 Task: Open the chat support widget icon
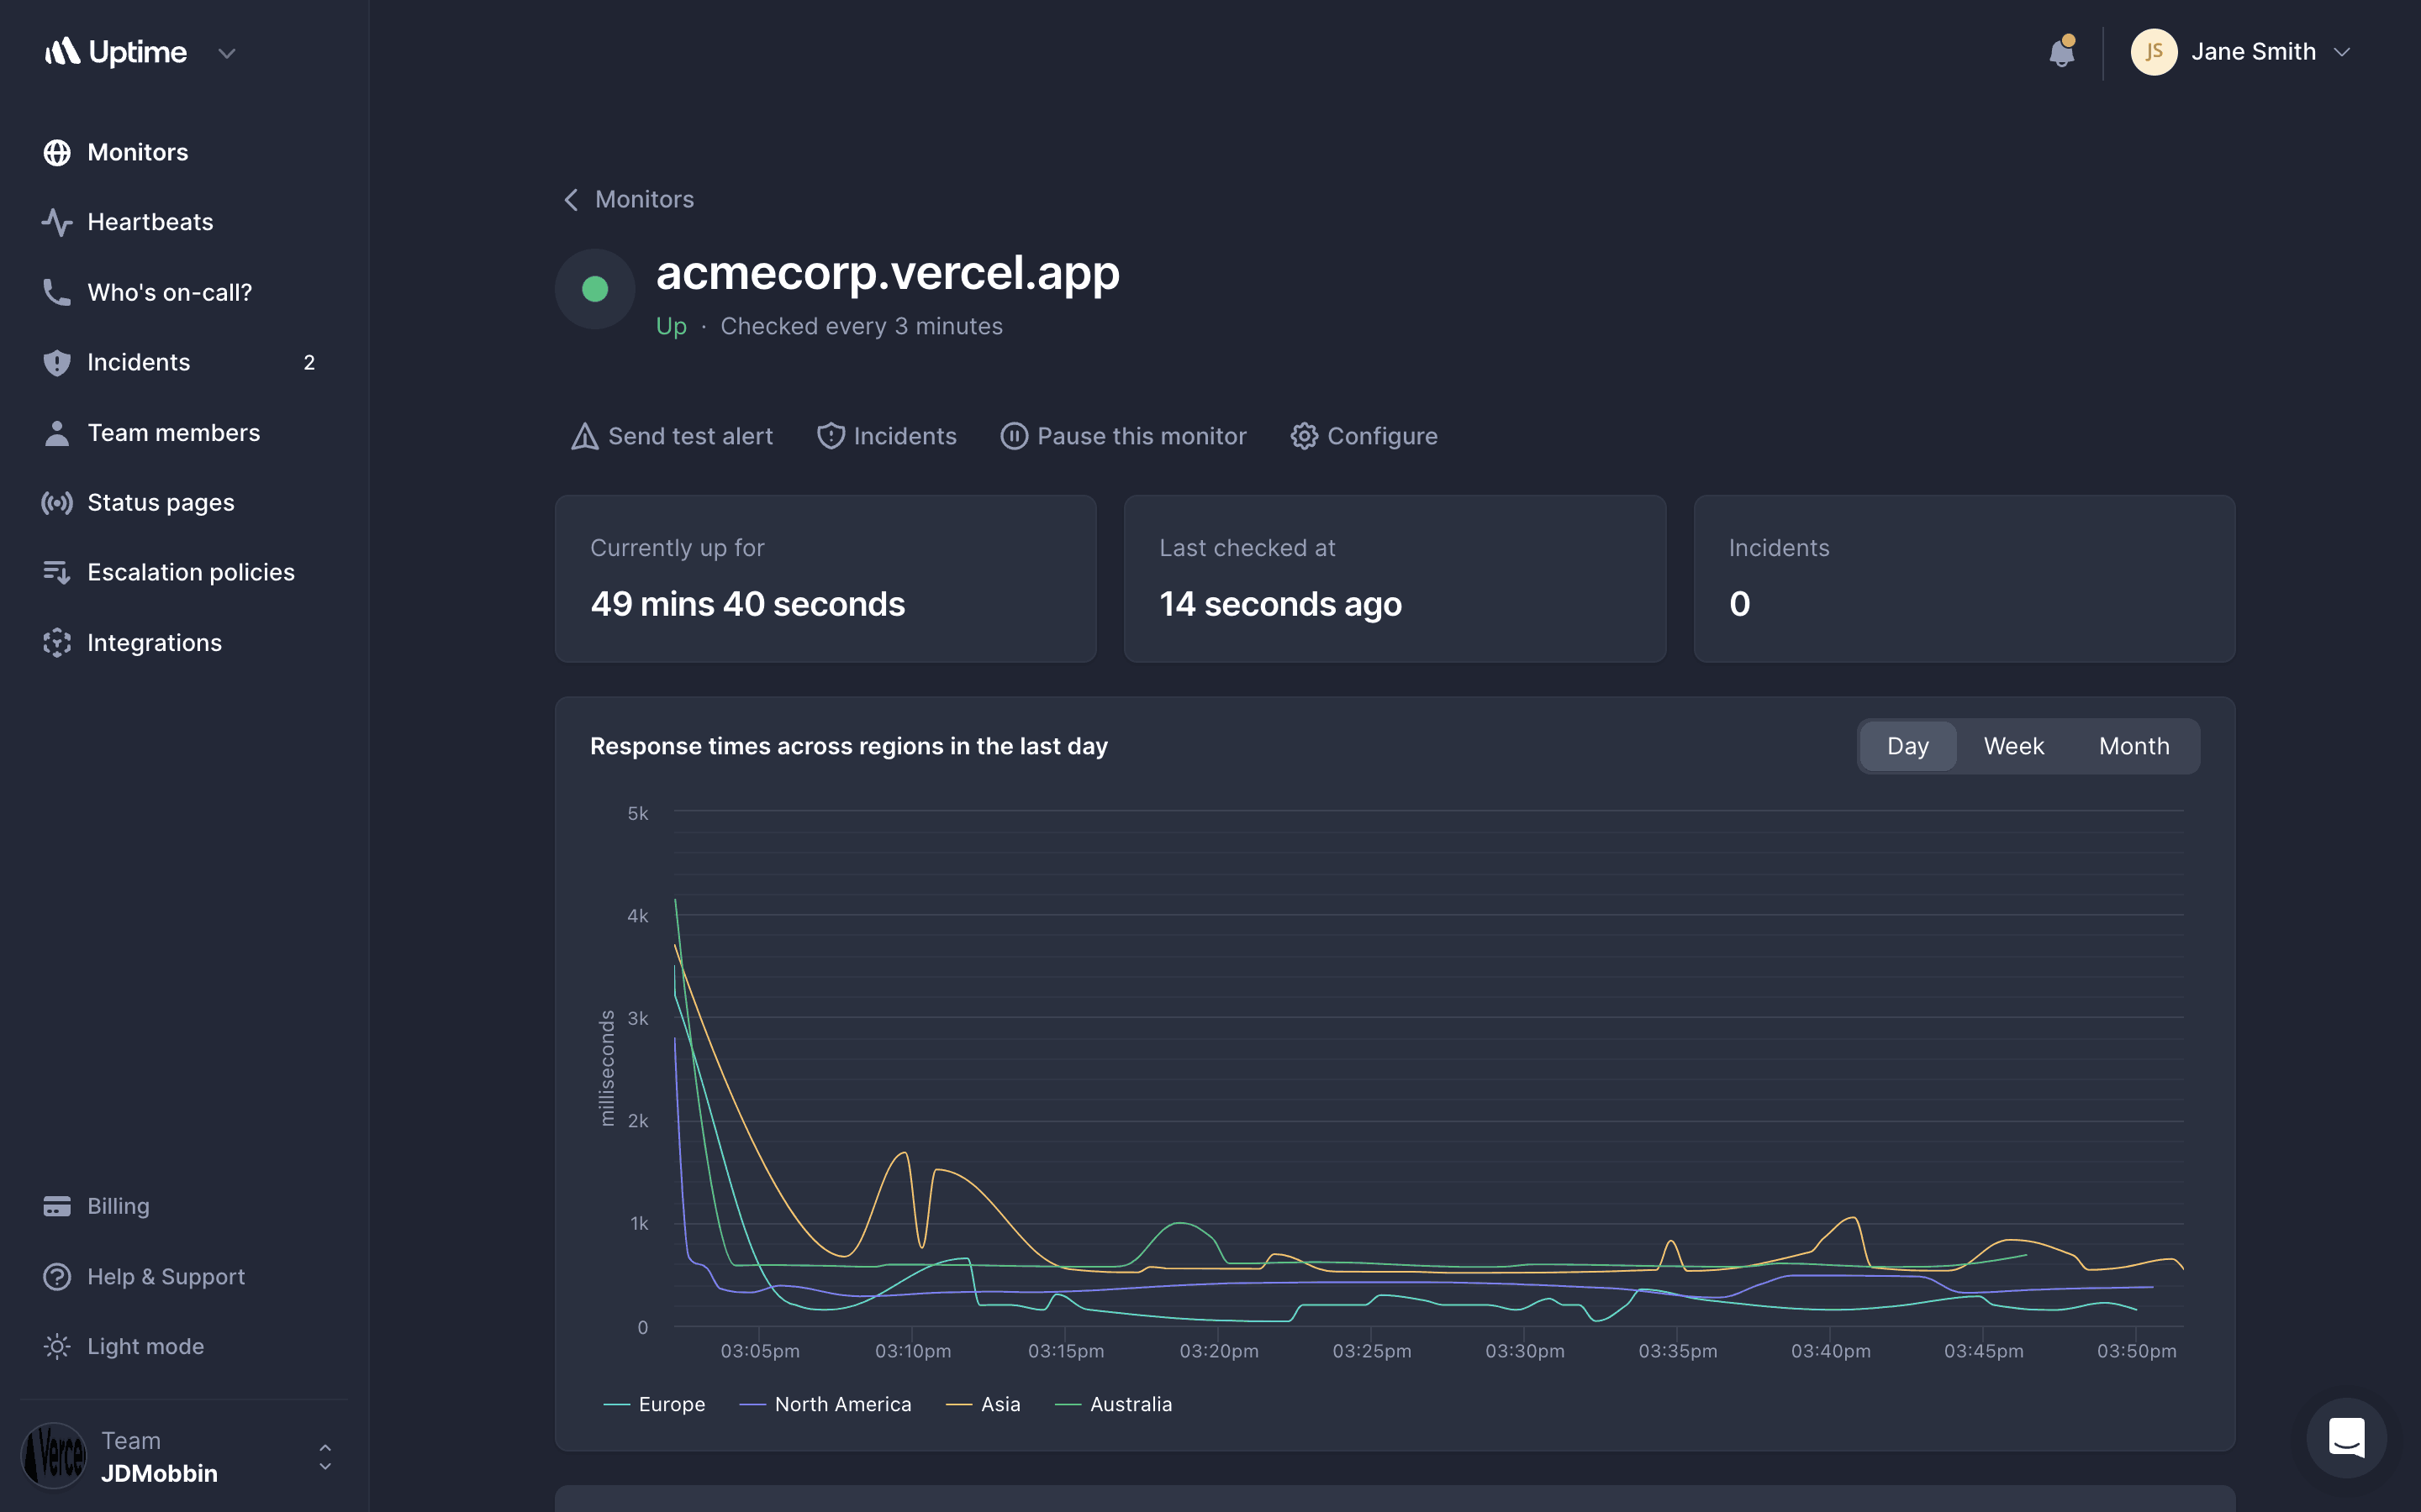[2346, 1438]
